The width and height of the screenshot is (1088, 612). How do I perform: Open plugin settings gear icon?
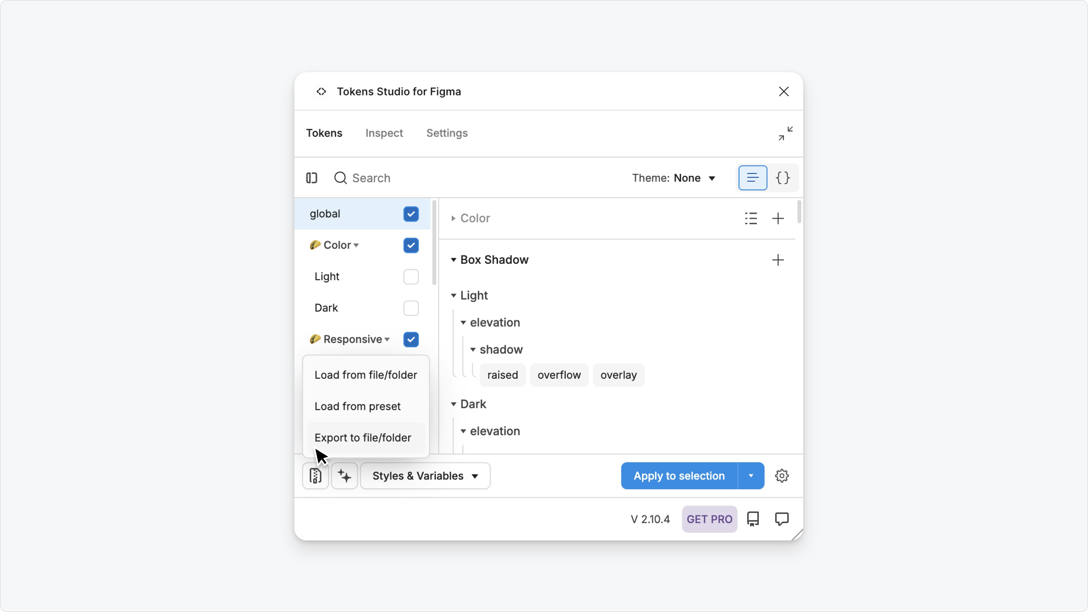pyautogui.click(x=782, y=476)
